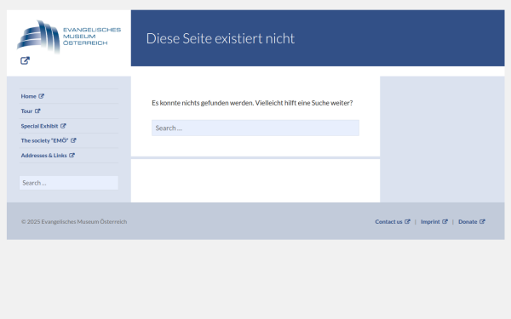The width and height of the screenshot is (511, 319).
Task: Open The society "EMÖ" page
Action: [x=44, y=140]
